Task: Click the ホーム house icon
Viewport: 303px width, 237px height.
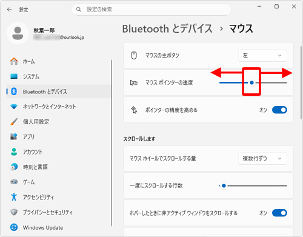Action: [x=14, y=61]
